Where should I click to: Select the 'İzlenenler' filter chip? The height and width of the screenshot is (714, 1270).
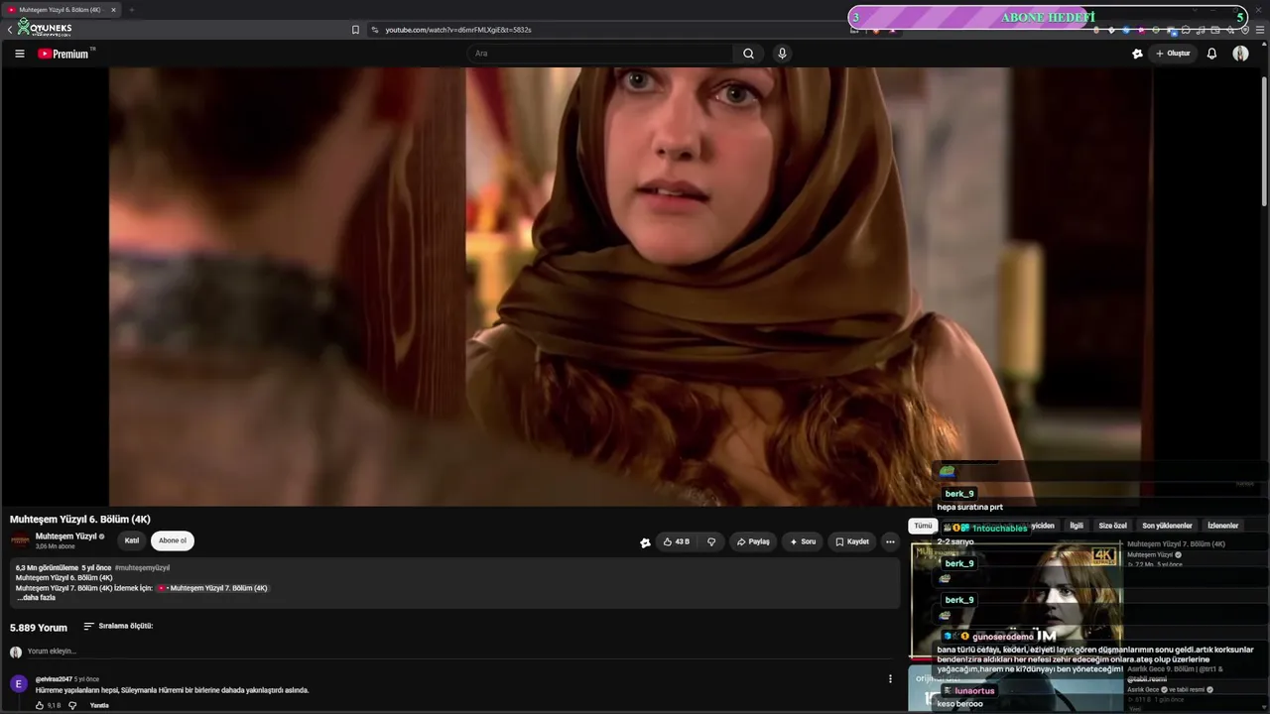pyautogui.click(x=1222, y=526)
